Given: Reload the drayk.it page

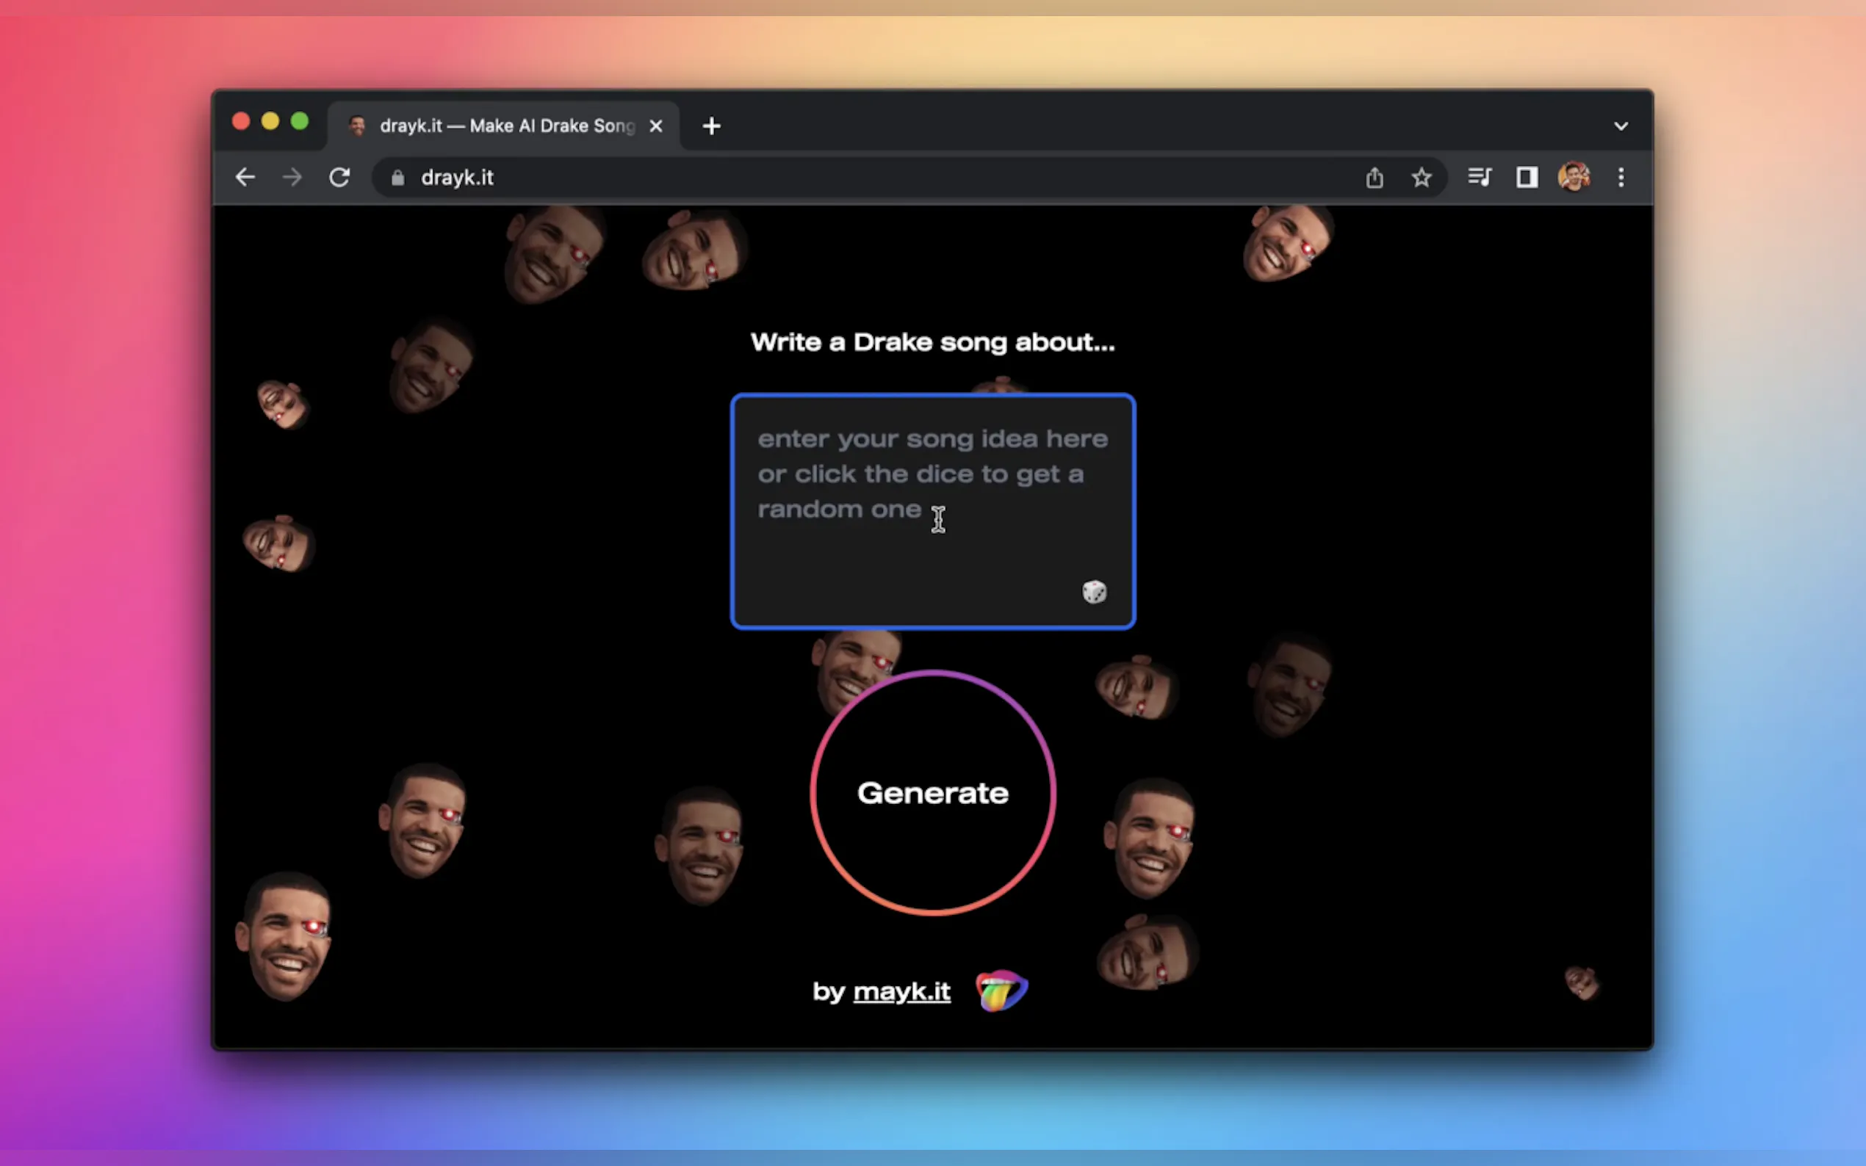Looking at the screenshot, I should click(339, 178).
